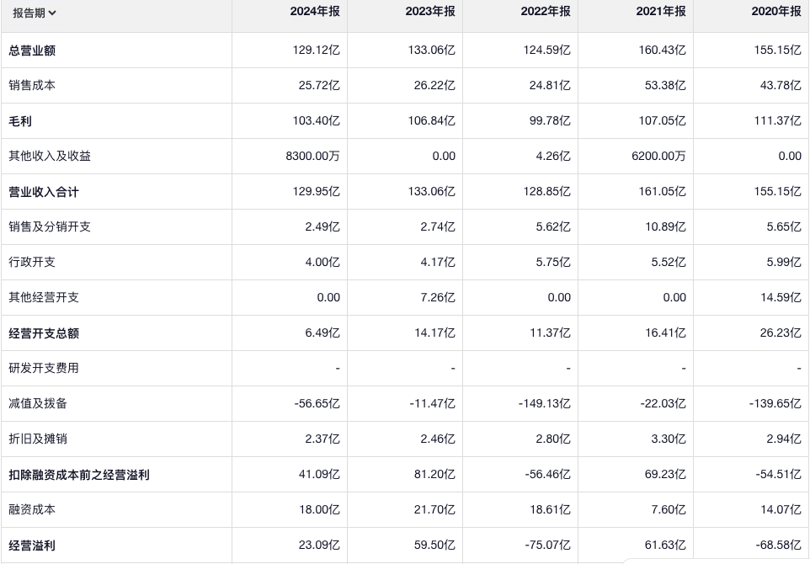The width and height of the screenshot is (810, 564).
Task: Select the 2024年报 column header
Action: click(x=317, y=12)
